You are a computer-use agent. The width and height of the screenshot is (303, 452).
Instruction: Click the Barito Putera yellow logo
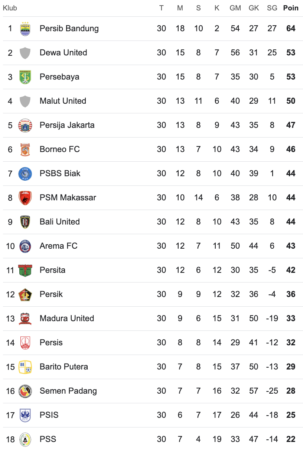click(x=25, y=367)
